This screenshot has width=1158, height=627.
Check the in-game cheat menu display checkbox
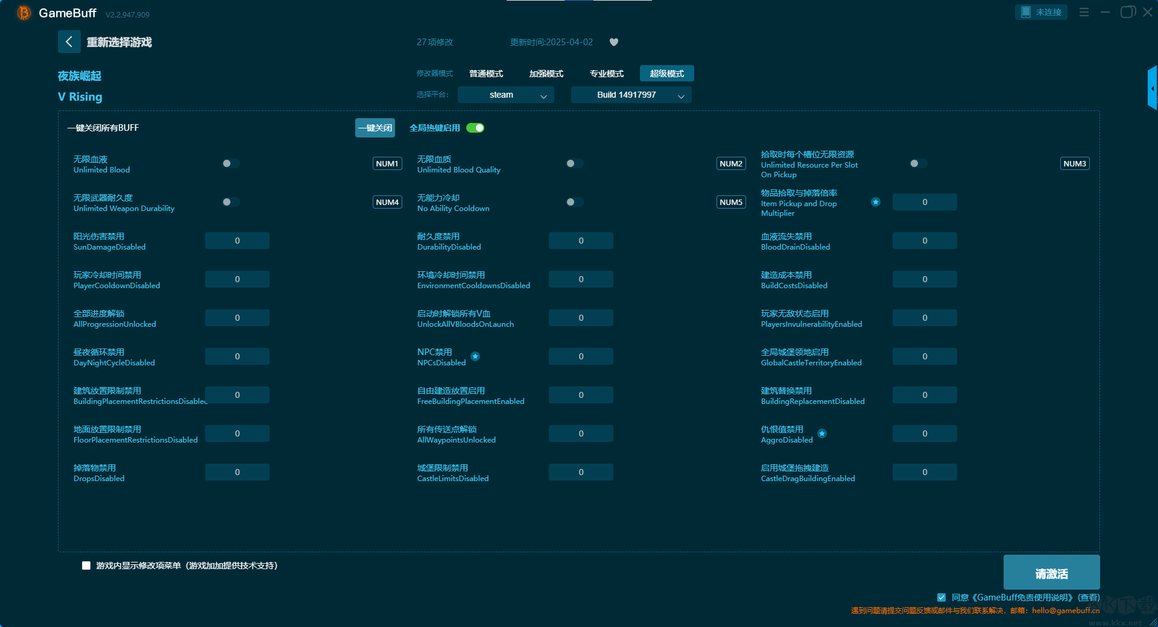pyautogui.click(x=86, y=566)
